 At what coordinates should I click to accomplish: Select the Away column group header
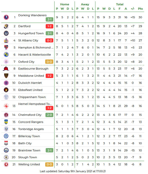[x=85, y=4]
